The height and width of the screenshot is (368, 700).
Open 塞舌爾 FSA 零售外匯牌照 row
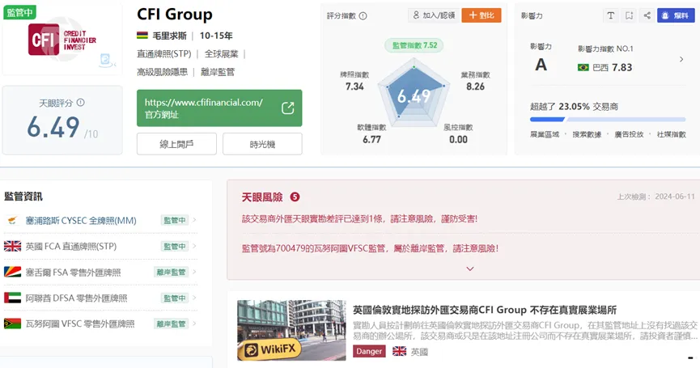[x=100, y=272]
